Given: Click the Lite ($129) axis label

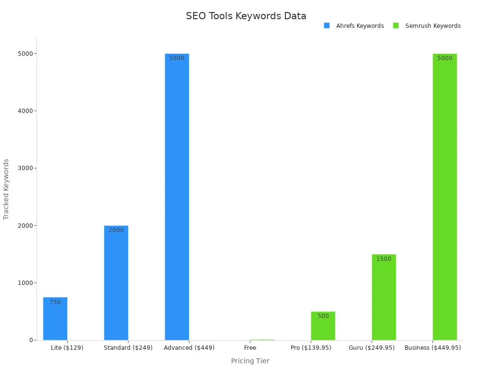Looking at the screenshot, I should pos(67,348).
